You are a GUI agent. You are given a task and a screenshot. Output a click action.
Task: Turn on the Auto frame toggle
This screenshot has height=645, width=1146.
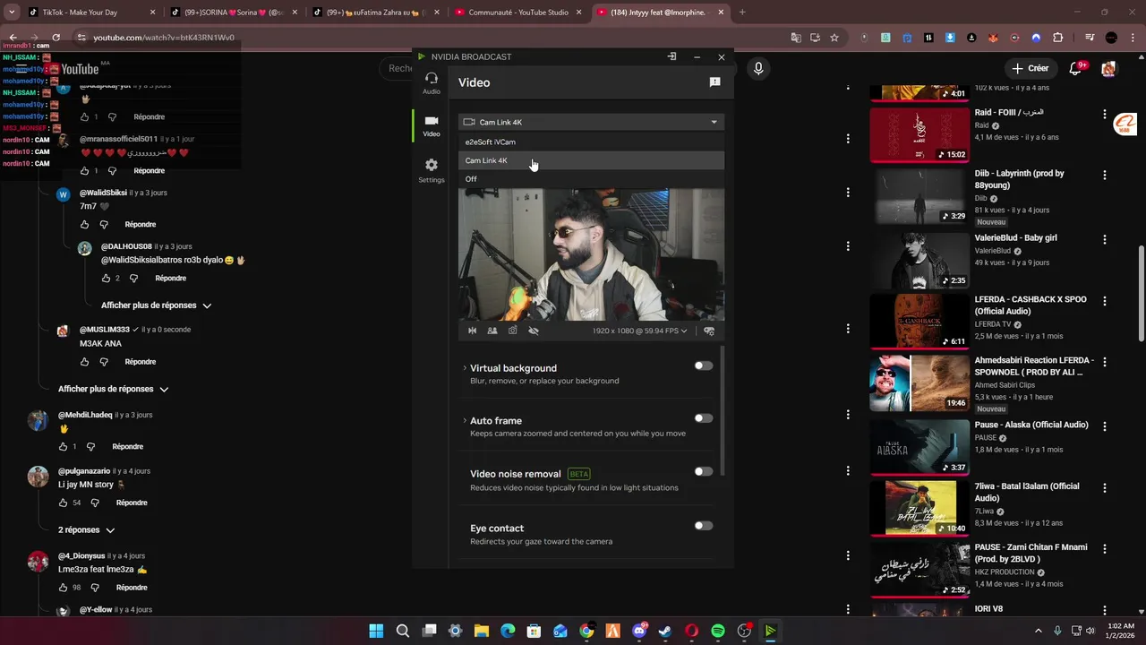(x=704, y=418)
